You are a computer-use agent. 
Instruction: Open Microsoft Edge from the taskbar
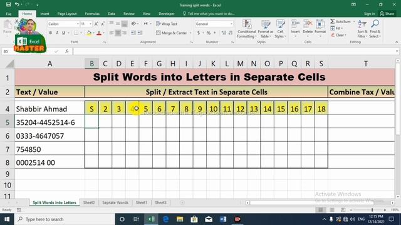[x=165, y=219]
